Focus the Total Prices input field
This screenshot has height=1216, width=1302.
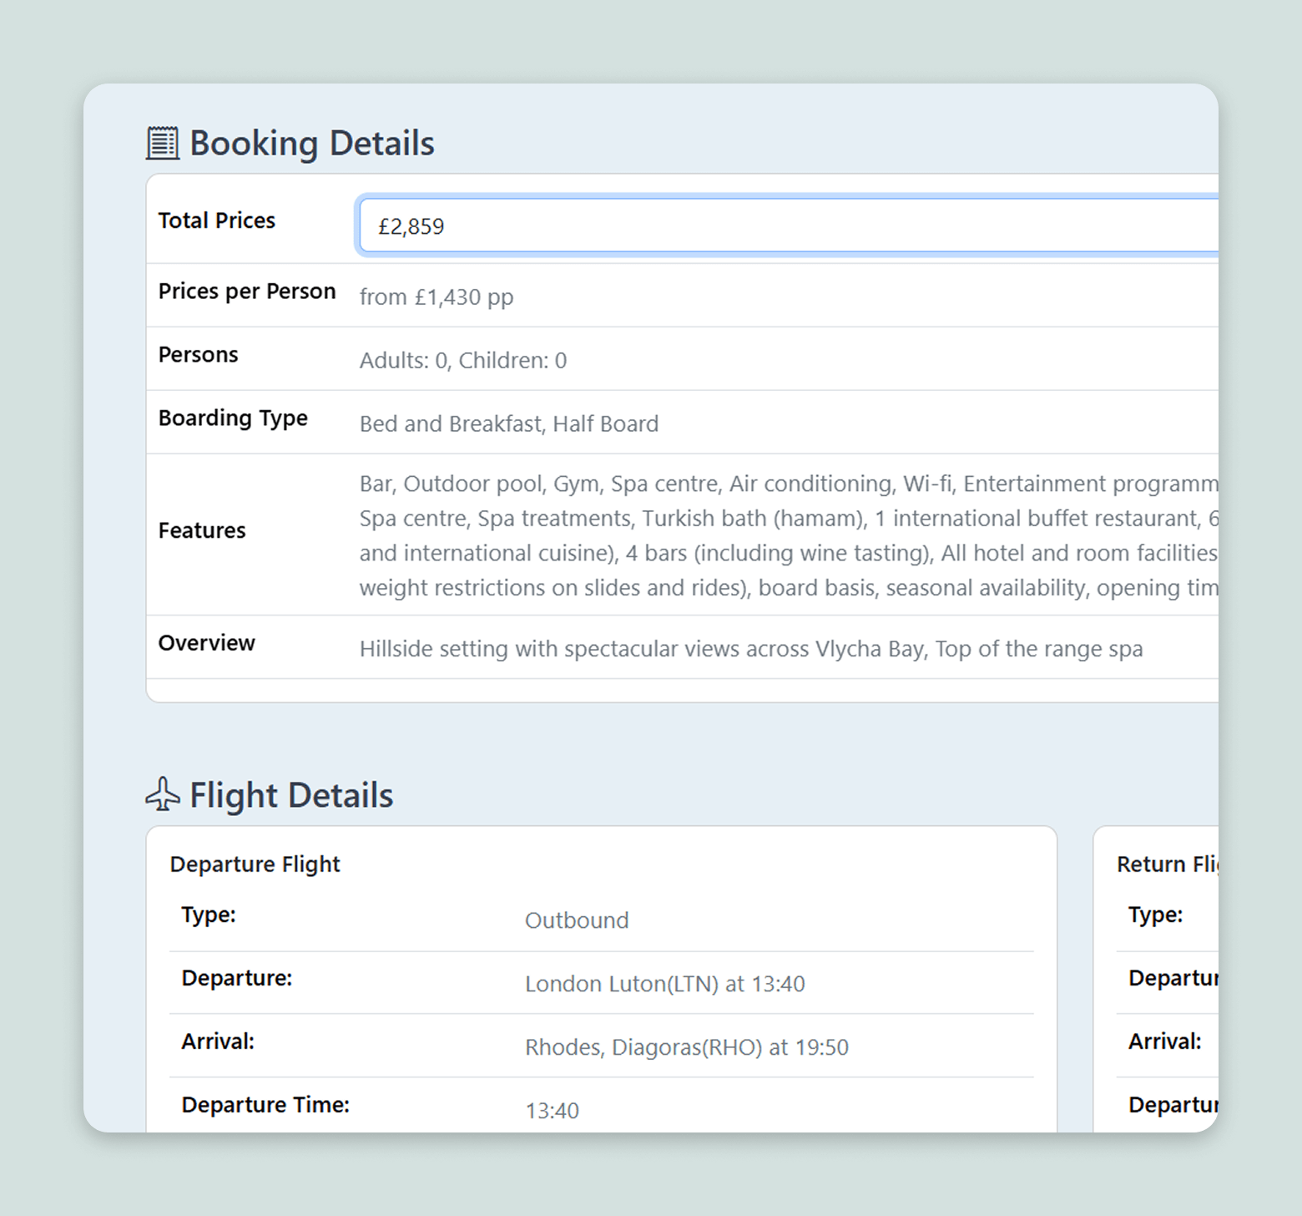point(785,225)
